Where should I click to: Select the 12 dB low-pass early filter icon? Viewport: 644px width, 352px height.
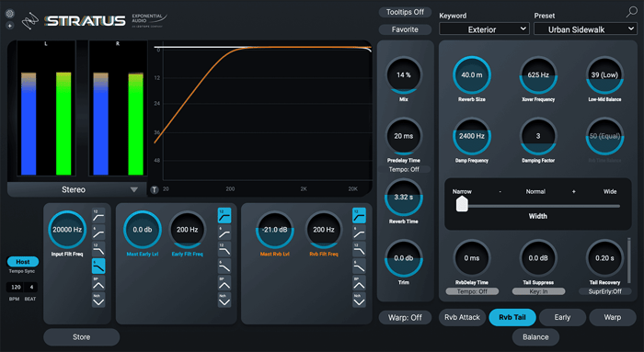[x=224, y=249]
